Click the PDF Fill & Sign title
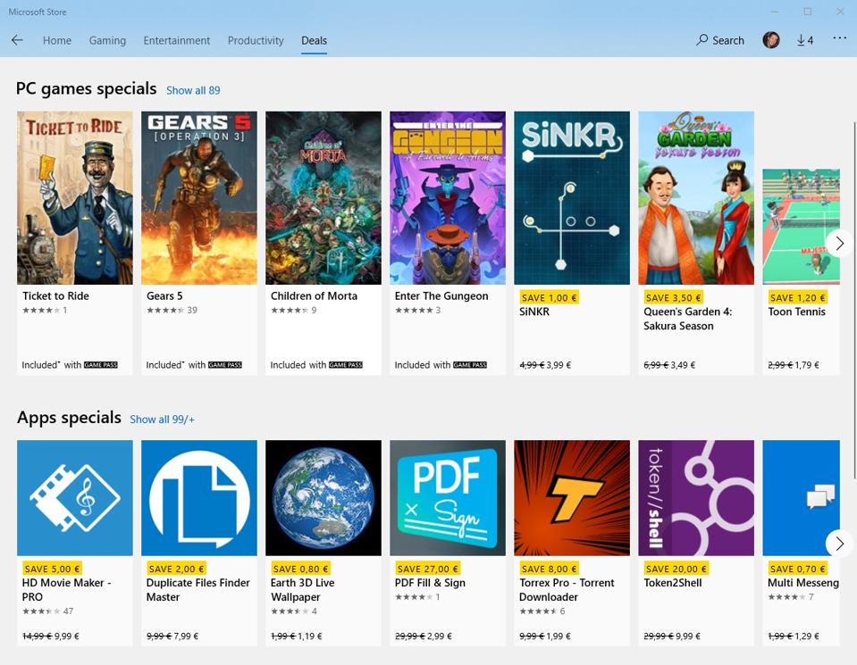This screenshot has height=665, width=857. pyautogui.click(x=430, y=583)
